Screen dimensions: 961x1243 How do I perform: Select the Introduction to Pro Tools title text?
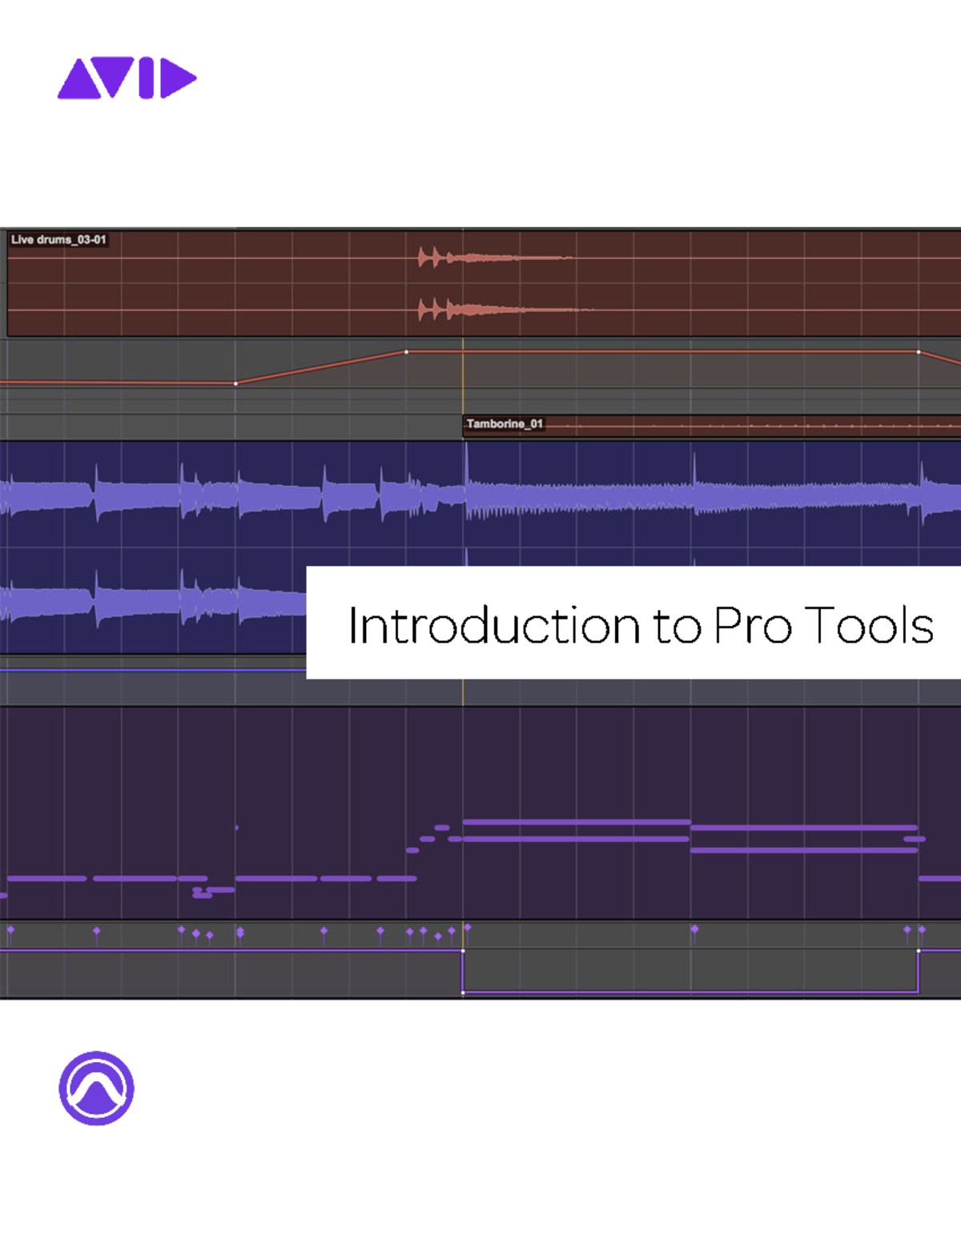coord(641,626)
